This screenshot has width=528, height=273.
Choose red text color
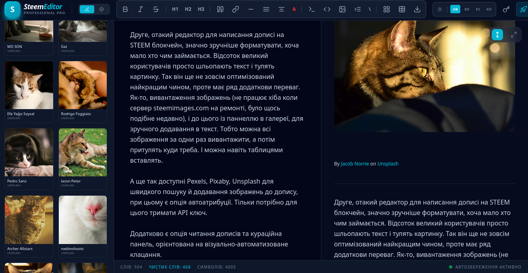point(294,9)
